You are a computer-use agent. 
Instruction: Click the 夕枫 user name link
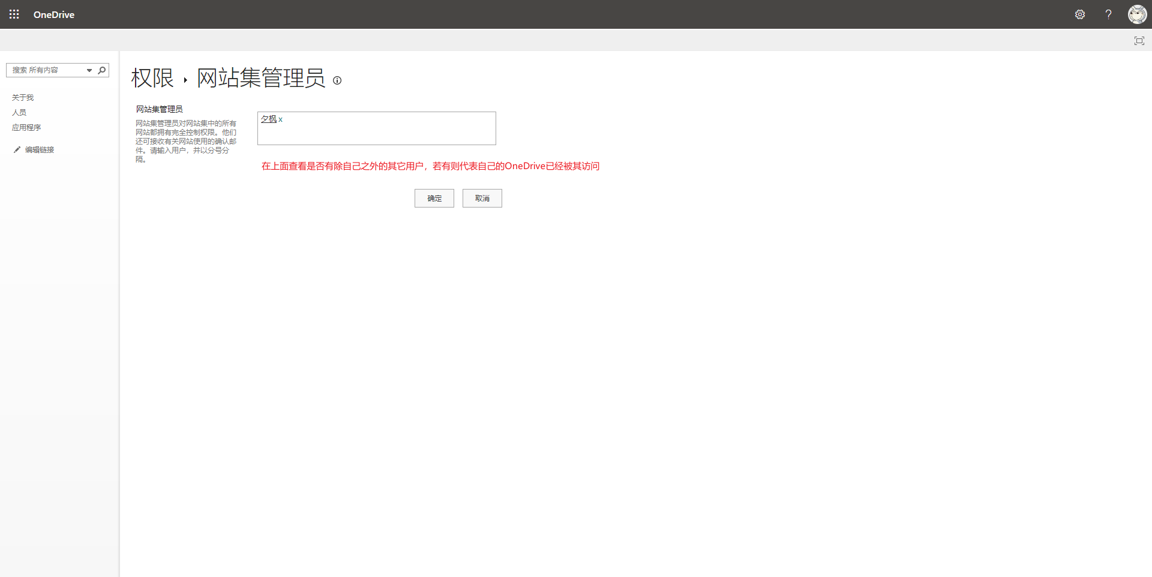[x=268, y=119]
